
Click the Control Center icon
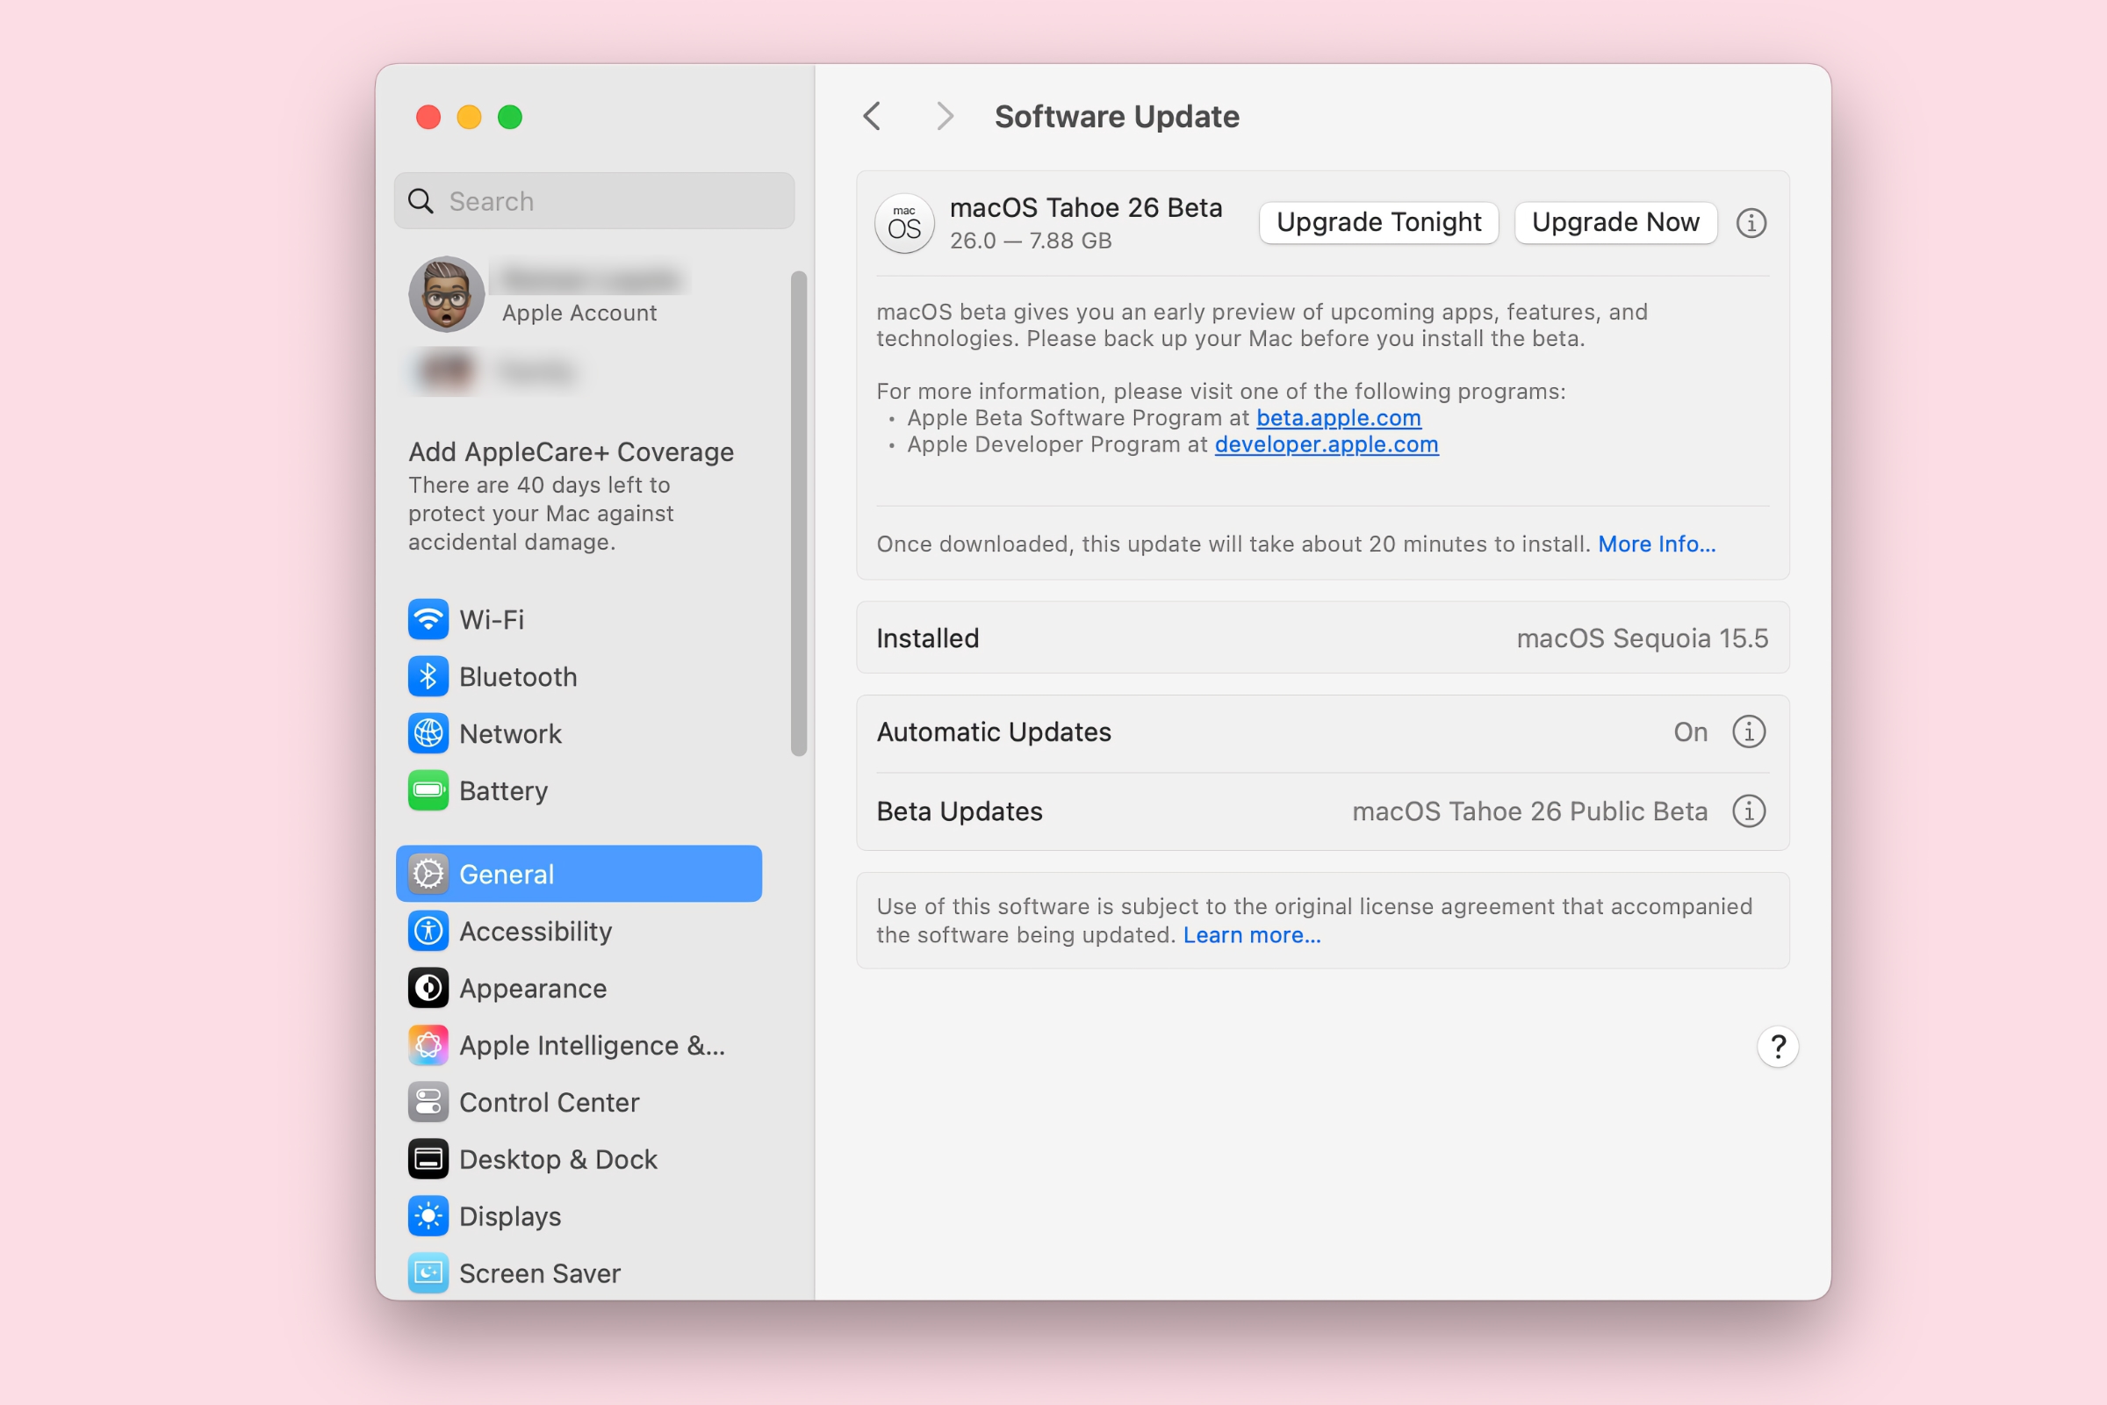click(428, 1102)
